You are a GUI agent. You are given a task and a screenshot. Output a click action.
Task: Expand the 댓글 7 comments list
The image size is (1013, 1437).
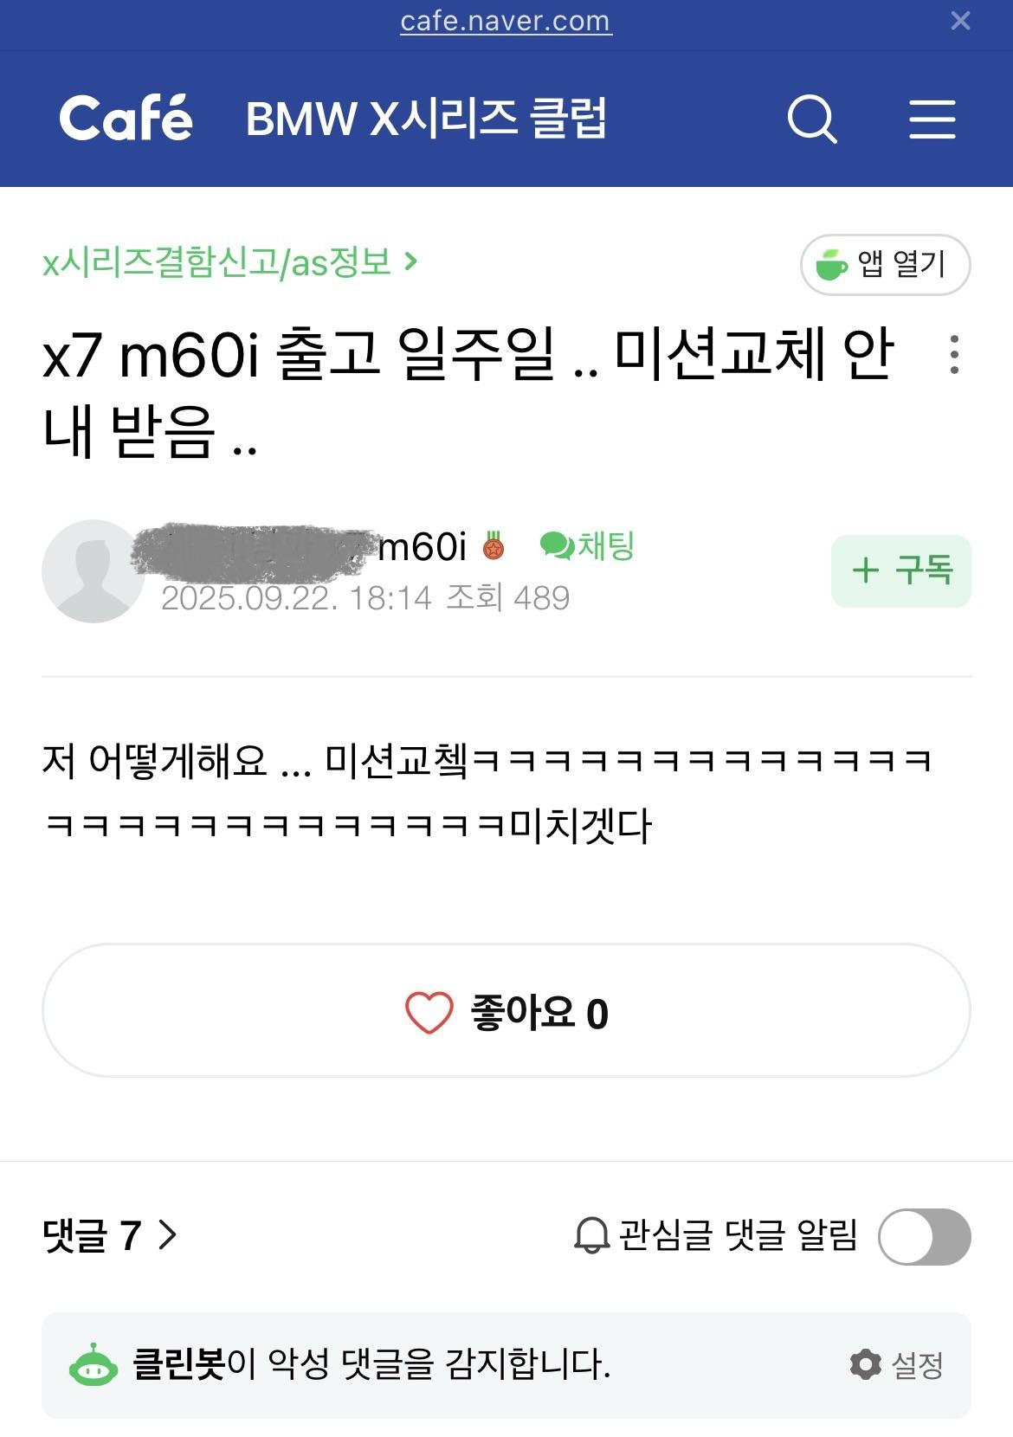(110, 1235)
